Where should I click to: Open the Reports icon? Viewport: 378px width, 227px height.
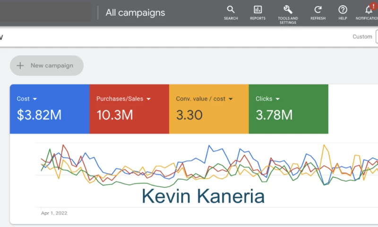(258, 10)
